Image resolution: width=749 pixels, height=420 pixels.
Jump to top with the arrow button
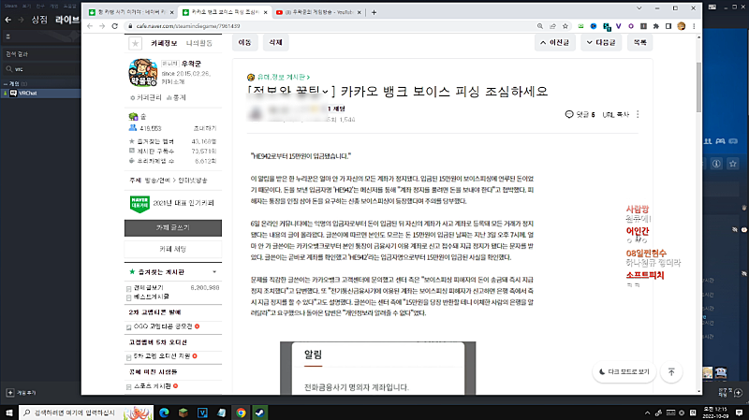point(671,371)
